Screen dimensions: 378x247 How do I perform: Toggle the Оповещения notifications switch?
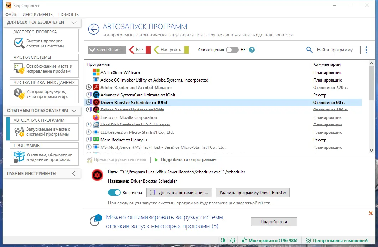(232, 50)
